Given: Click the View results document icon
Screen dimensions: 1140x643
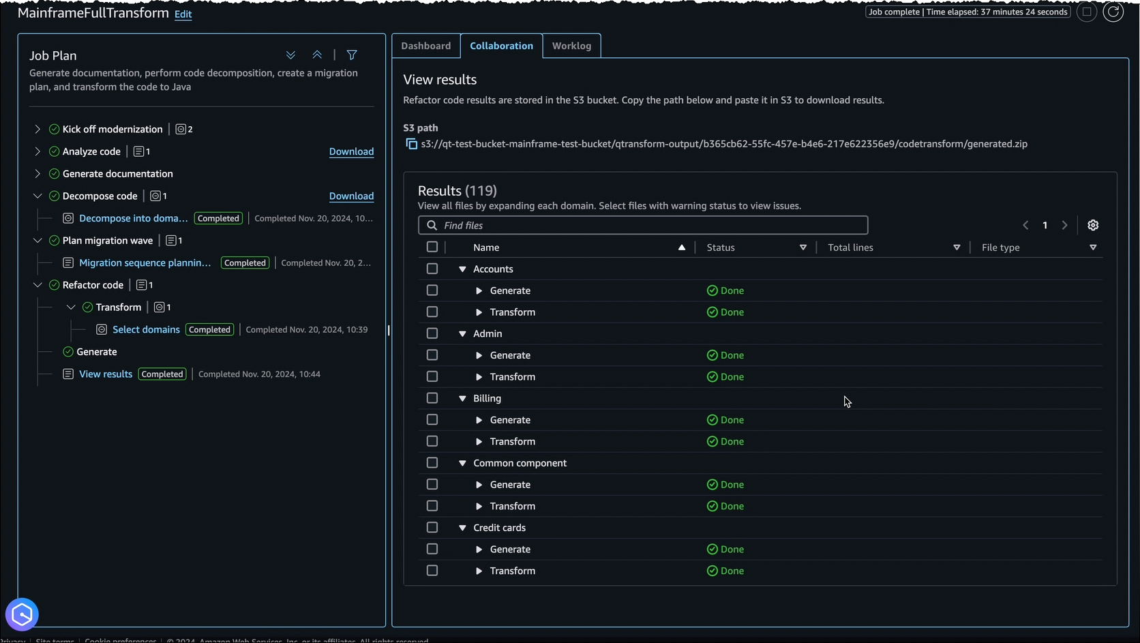Looking at the screenshot, I should (68, 374).
